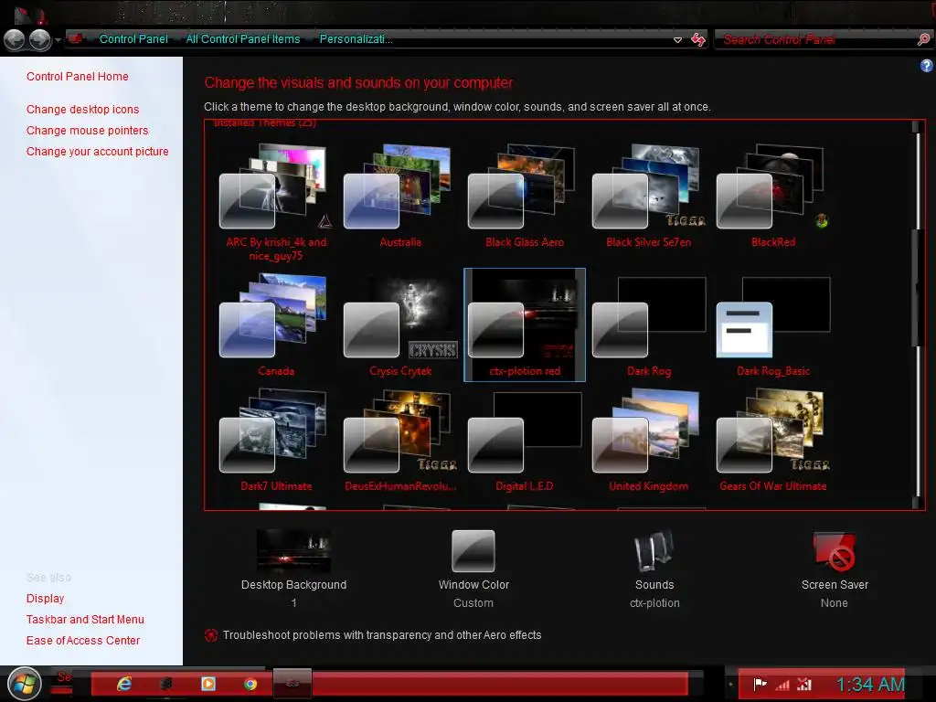Launch Google Chrome from taskbar
The height and width of the screenshot is (702, 936).
(x=250, y=684)
